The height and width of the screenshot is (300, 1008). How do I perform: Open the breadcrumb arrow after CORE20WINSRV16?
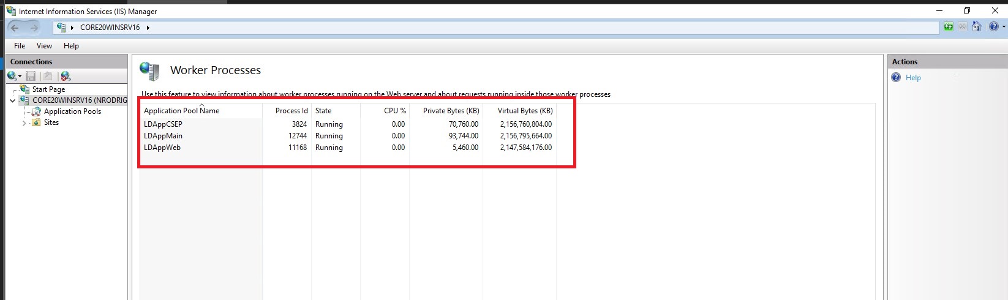(148, 28)
